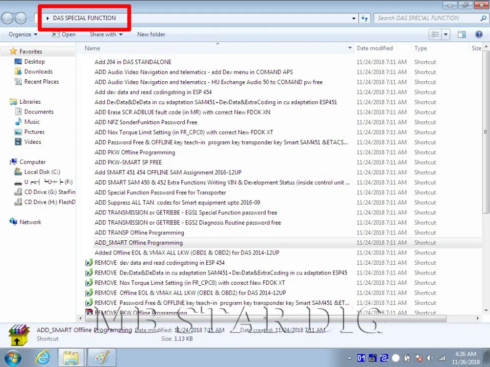
Task: Click the DAS SPECIAL FUNCTION address breadcrumb
Action: click(84, 18)
